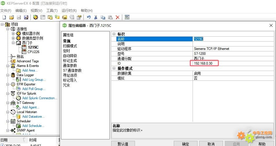Click the New Device toolbar icon

click(x=43, y=17)
